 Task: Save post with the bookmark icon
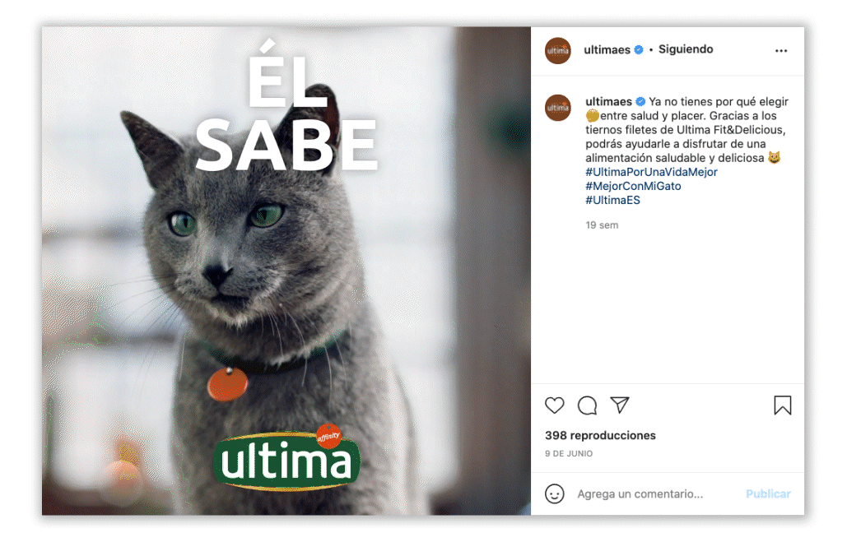coord(782,405)
